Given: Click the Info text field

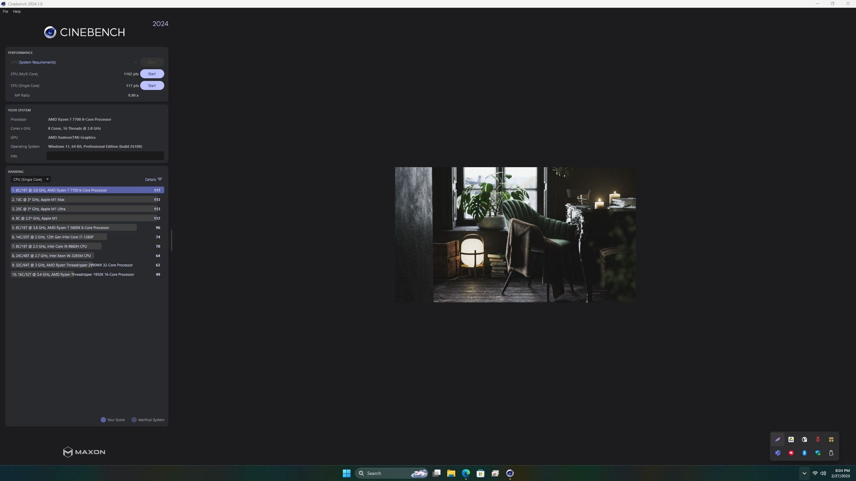Looking at the screenshot, I should point(105,156).
